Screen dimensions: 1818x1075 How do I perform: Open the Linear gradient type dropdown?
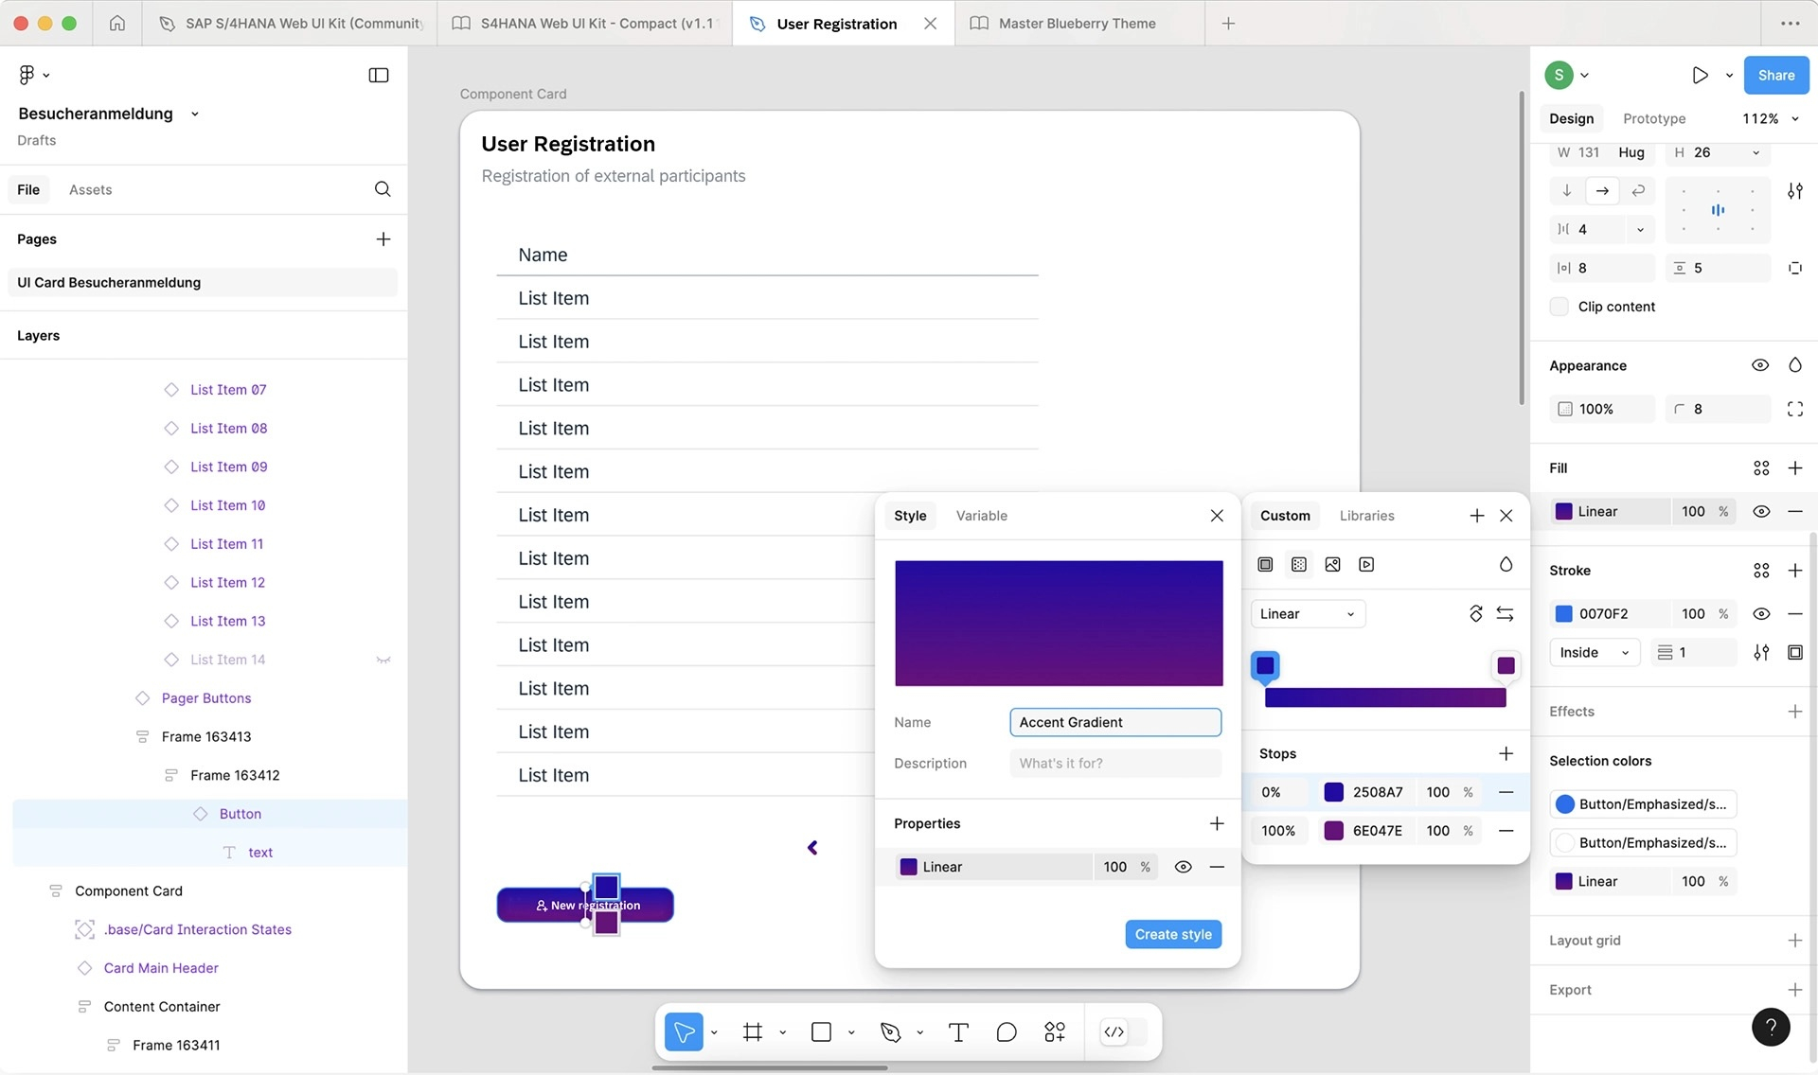(1308, 614)
